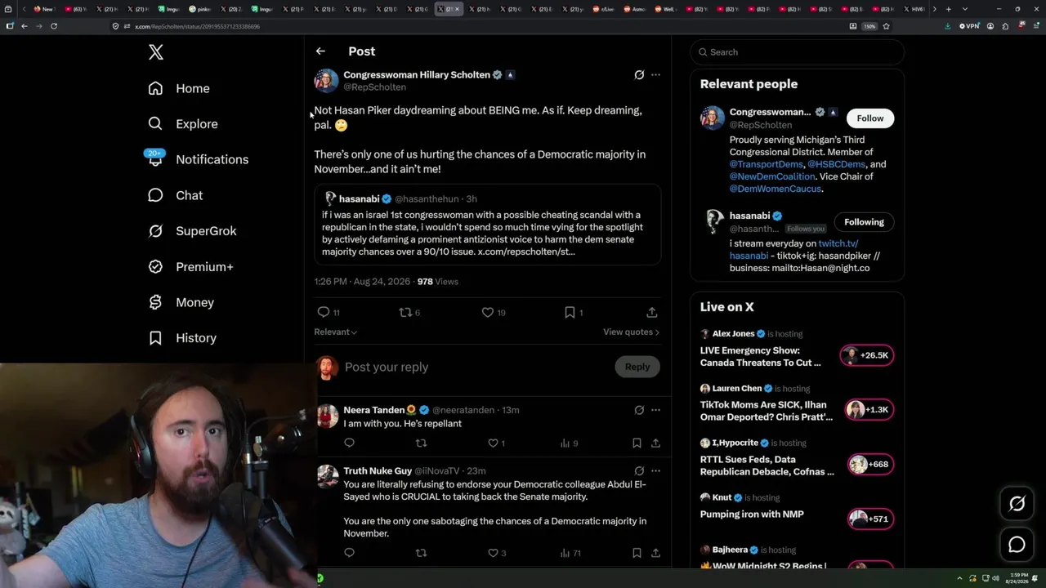
Task: Bookmark Truth Nuke Guy's reply
Action: [637, 553]
